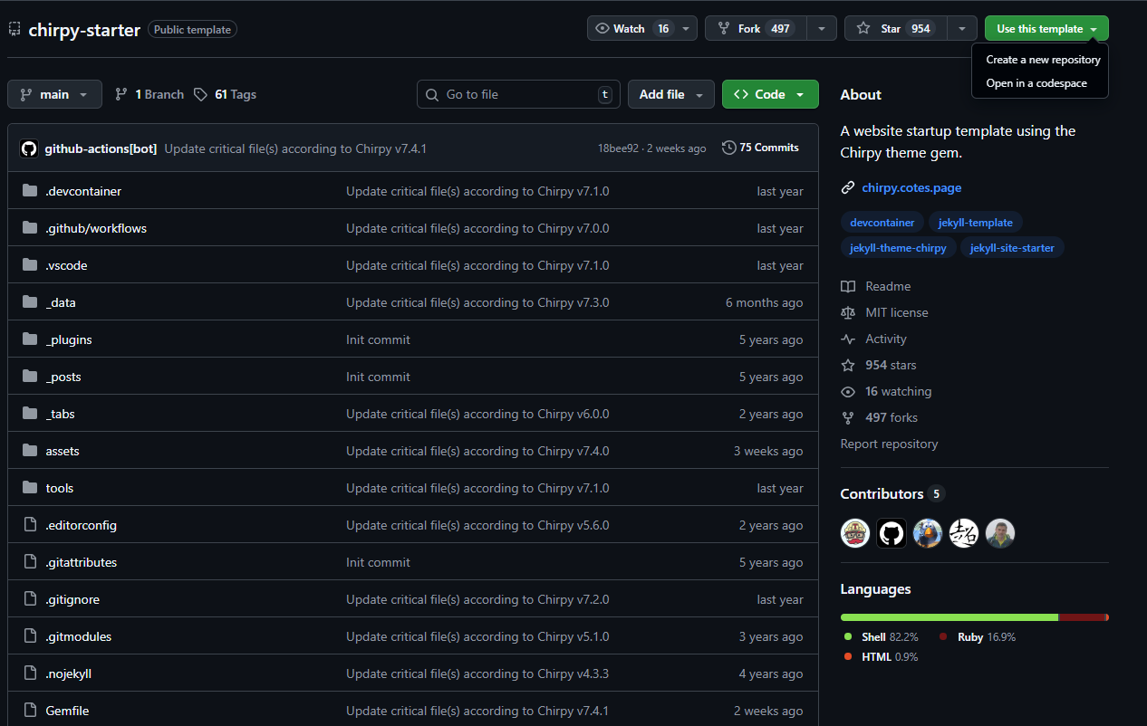Open the dropdown arrow next to Fork
Viewport: 1147px width, 726px height.
[x=821, y=28]
